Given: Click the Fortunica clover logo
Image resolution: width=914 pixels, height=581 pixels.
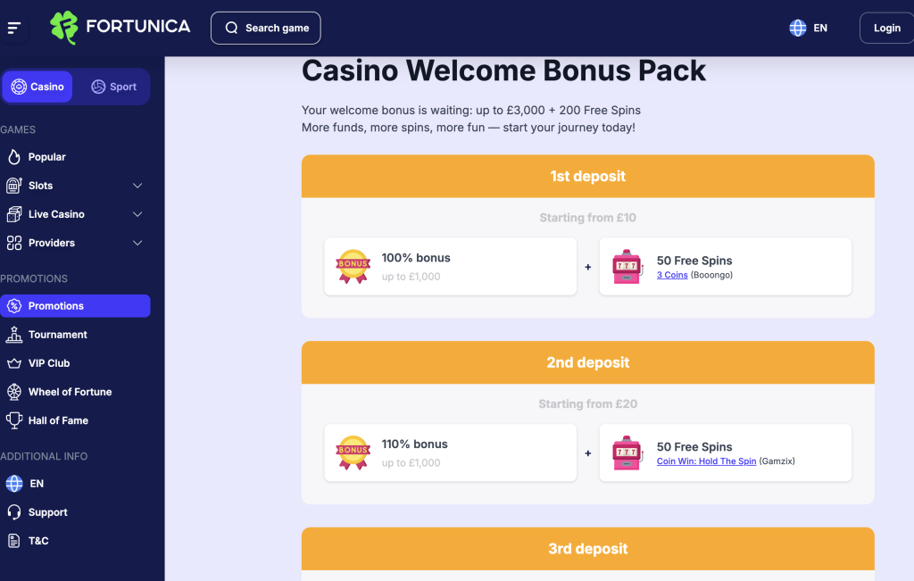Looking at the screenshot, I should 62,27.
